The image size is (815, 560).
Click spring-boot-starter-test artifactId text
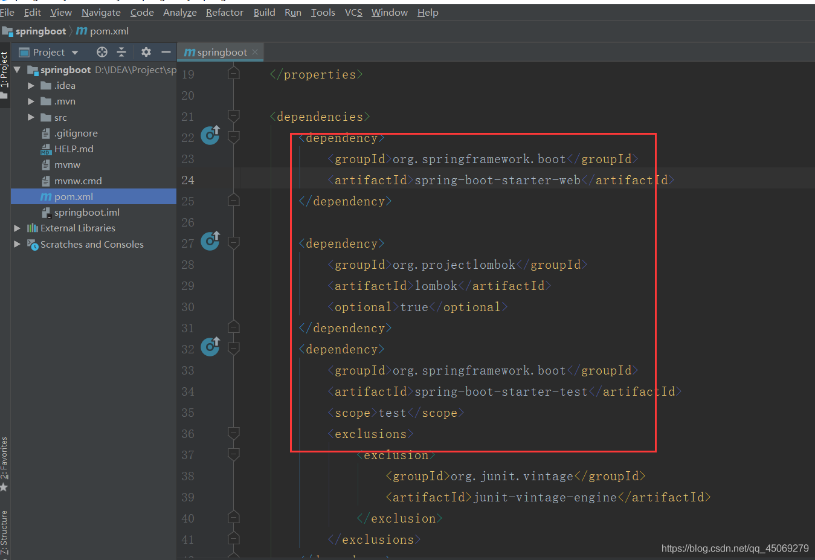point(501,391)
